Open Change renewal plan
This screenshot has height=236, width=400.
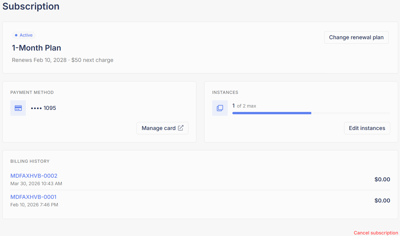pyautogui.click(x=356, y=37)
